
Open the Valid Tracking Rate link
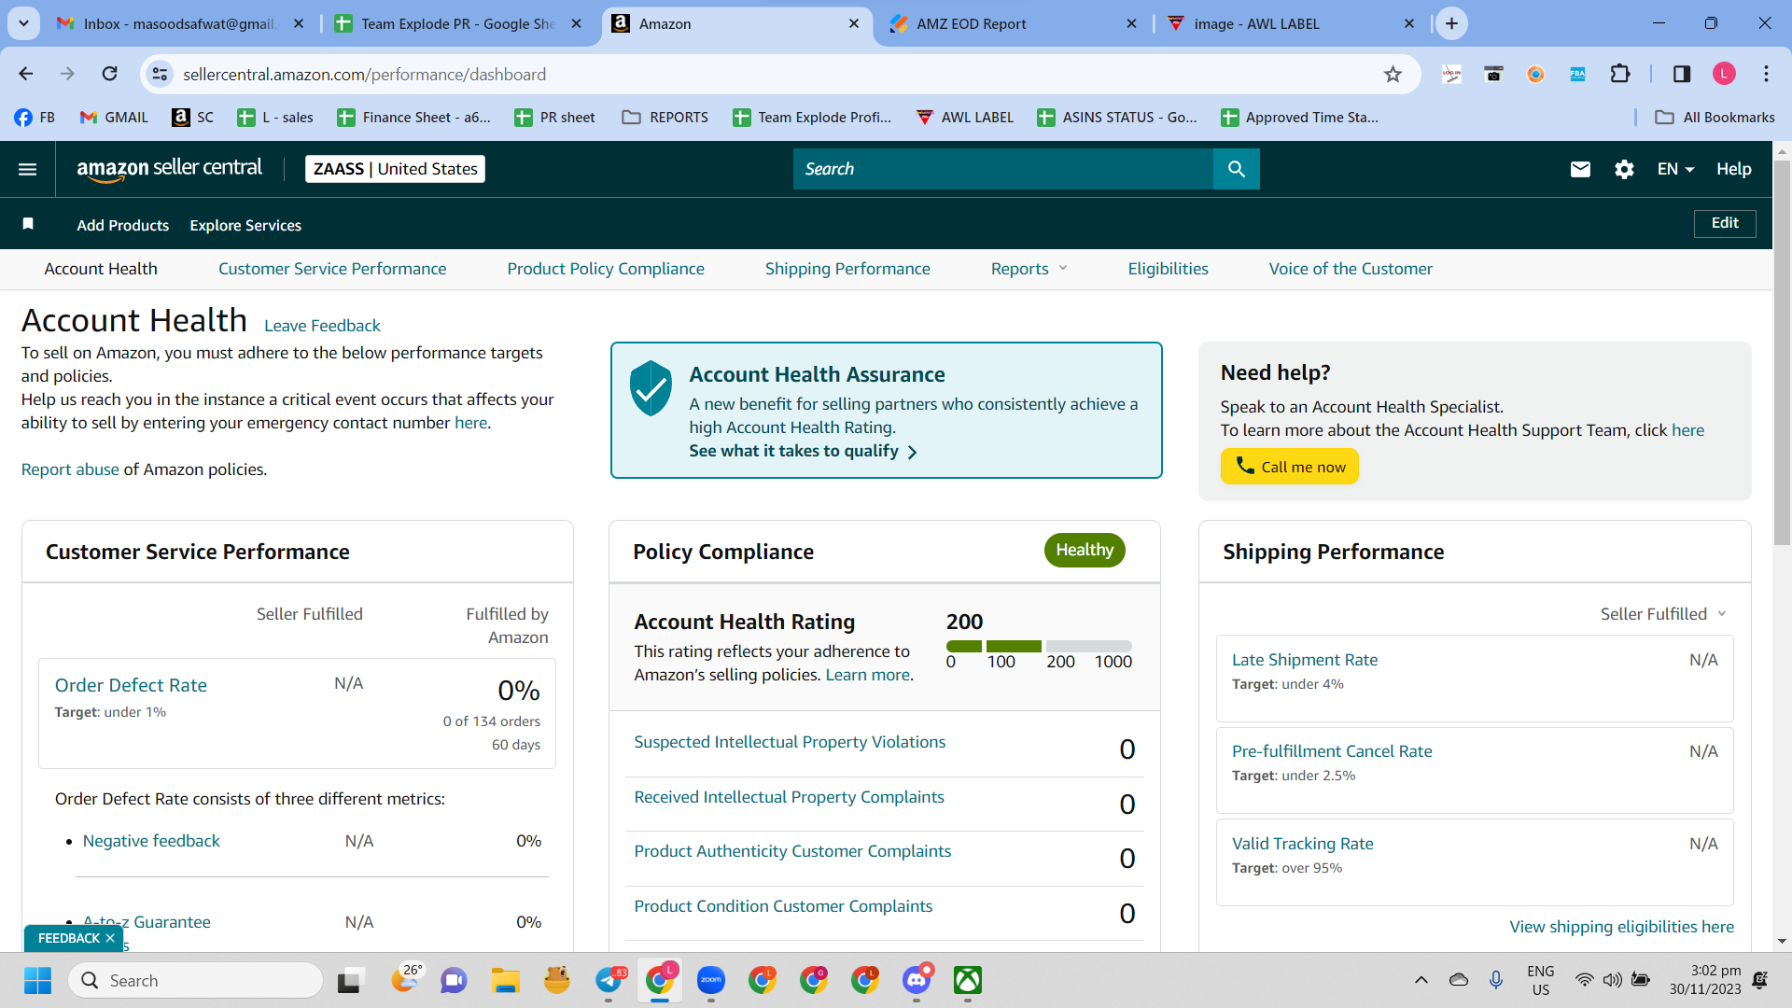tap(1303, 844)
